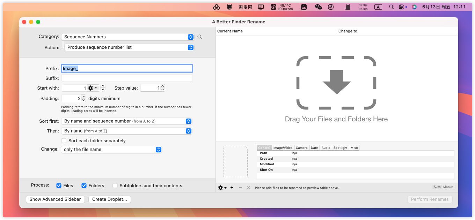
Task: Click the Start with stepper arrows
Action: [103, 88]
